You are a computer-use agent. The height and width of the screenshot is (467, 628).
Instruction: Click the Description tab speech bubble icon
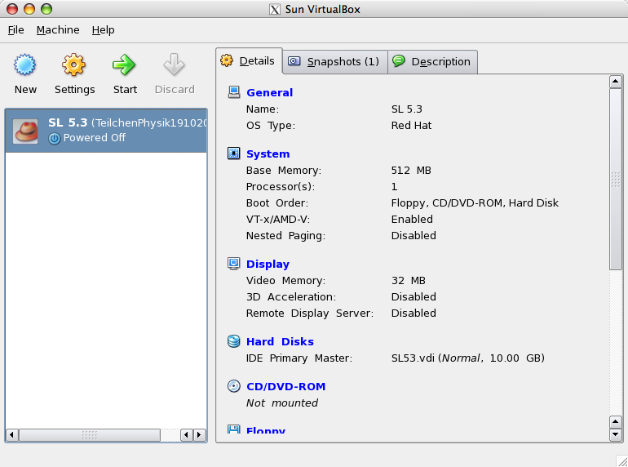pyautogui.click(x=399, y=61)
